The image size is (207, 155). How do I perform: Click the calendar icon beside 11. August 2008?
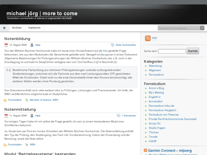[x=6, y=116]
